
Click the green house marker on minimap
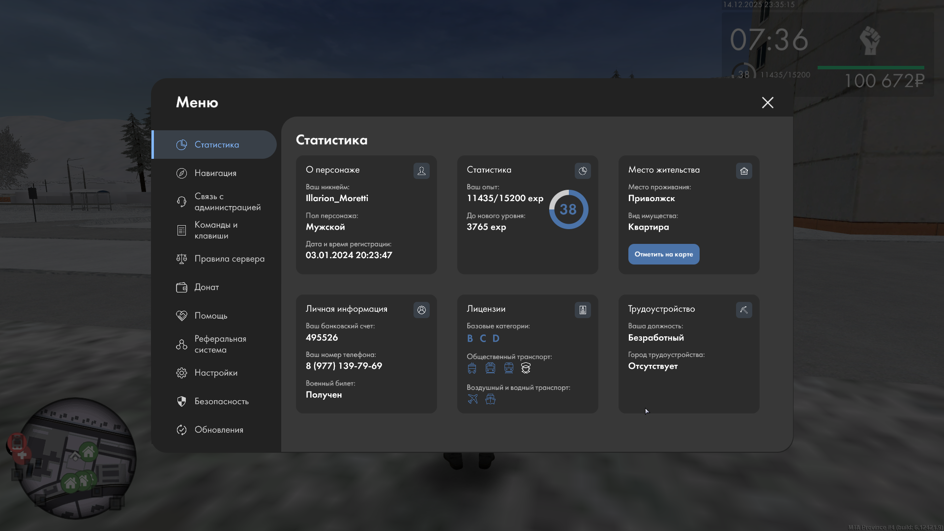coord(88,451)
